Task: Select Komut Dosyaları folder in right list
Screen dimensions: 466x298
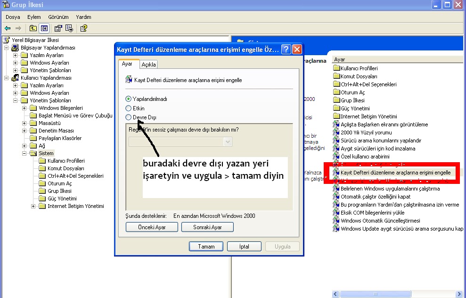Action: [x=355, y=76]
